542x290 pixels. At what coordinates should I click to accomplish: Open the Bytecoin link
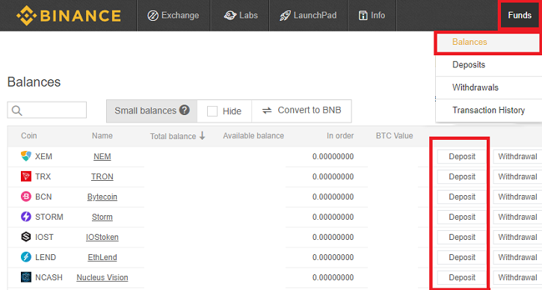tap(102, 197)
